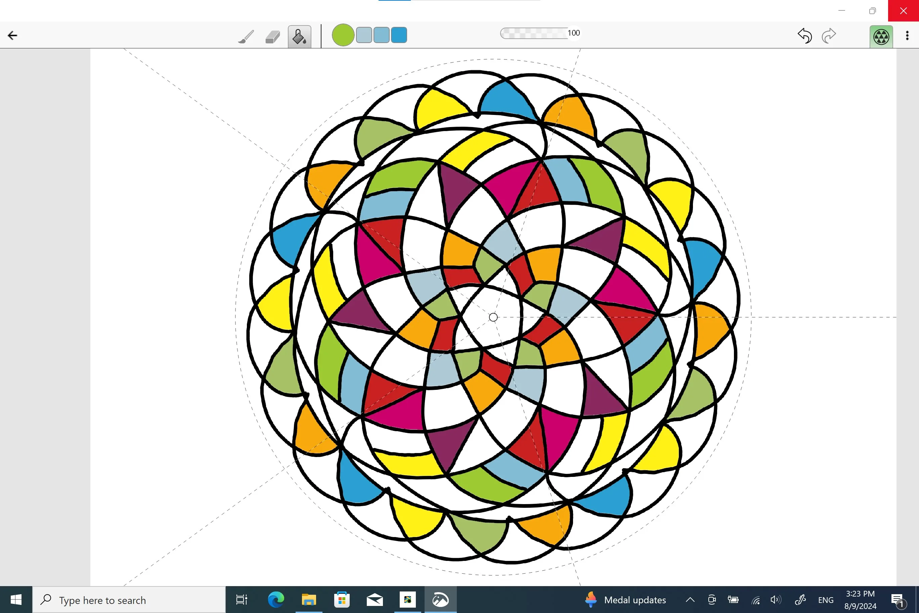919x613 pixels.
Task: Open the Windows Start menu
Action: point(16,600)
